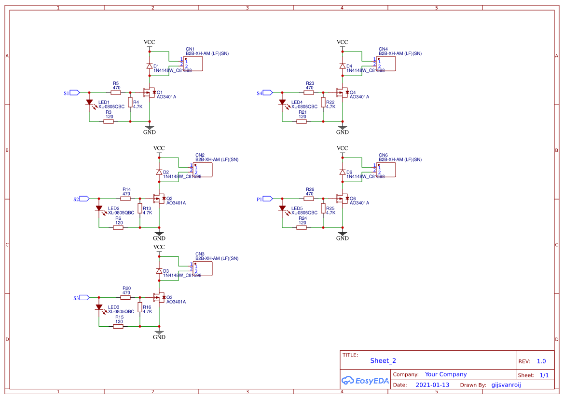Click the D6 diode symbol

[343, 172]
